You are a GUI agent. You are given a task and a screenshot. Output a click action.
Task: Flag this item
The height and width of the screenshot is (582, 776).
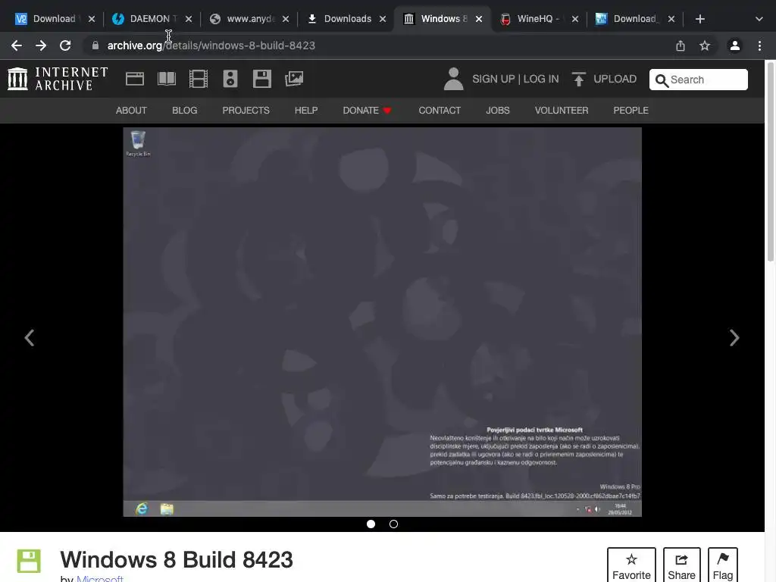coord(722,565)
